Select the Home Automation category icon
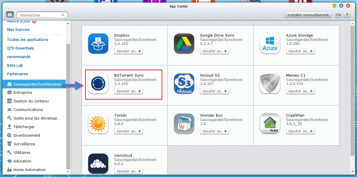The image size is (357, 177). coord(9,170)
